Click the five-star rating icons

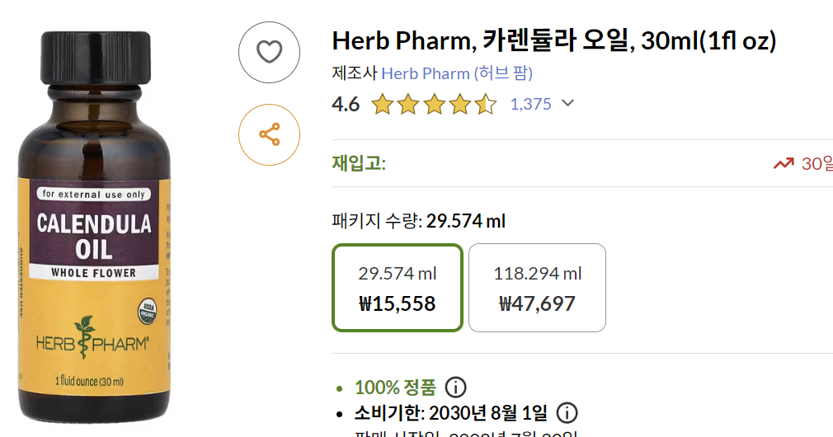click(434, 105)
